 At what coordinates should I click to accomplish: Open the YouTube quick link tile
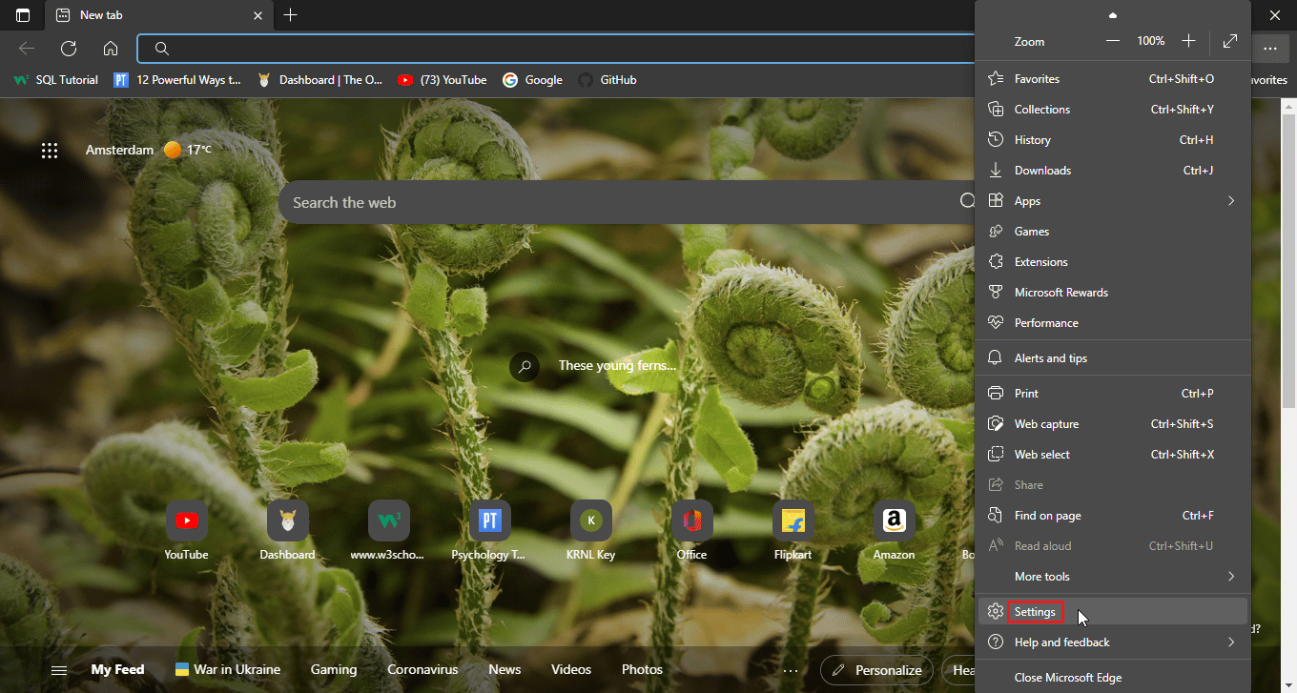click(x=186, y=521)
